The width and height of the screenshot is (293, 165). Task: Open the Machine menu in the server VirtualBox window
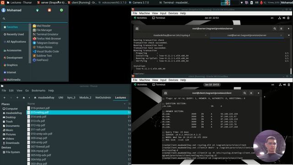coord(145,13)
